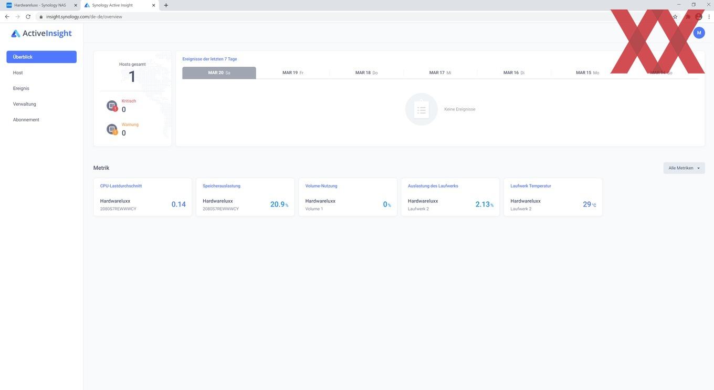Reload the page with browser refresh

28,16
